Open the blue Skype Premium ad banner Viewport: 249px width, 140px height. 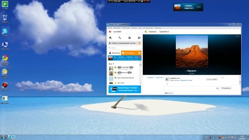(x=124, y=89)
